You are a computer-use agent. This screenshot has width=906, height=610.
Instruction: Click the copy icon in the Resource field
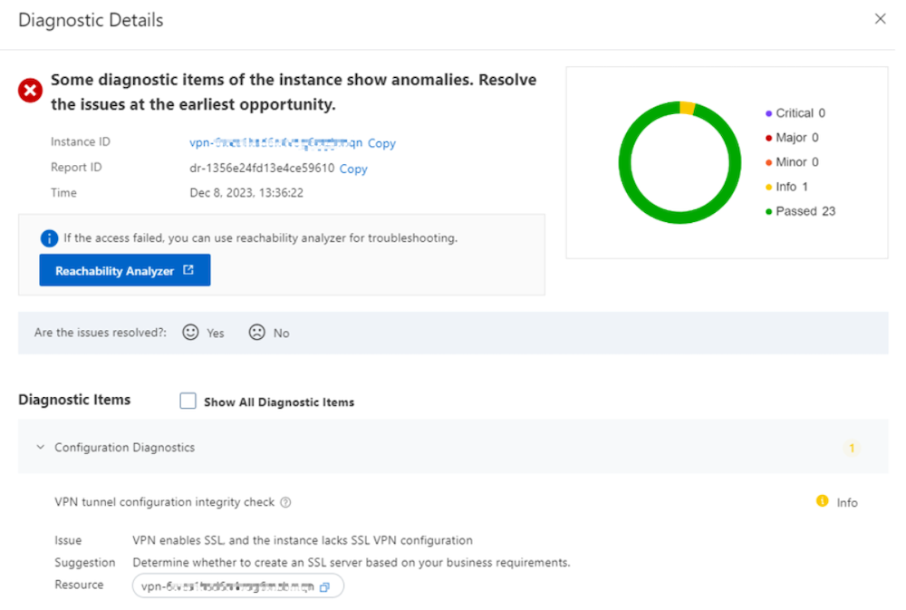325,587
